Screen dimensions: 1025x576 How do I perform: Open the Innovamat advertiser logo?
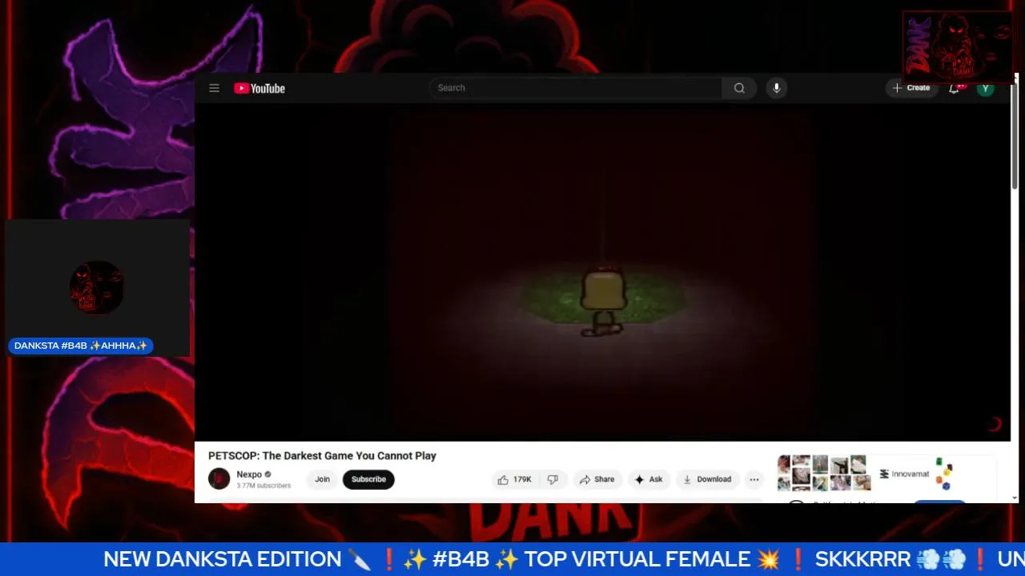click(x=905, y=474)
